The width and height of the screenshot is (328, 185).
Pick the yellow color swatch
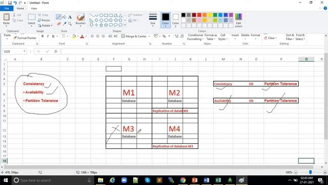[x=210, y=15]
